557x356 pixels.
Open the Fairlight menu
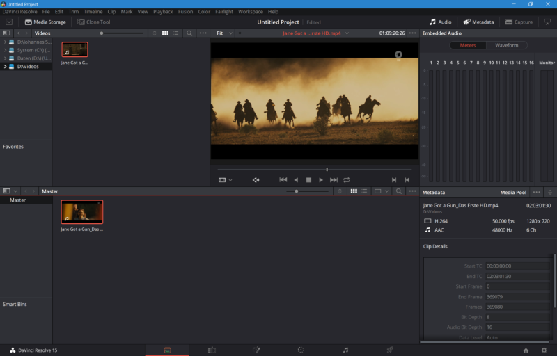224,12
